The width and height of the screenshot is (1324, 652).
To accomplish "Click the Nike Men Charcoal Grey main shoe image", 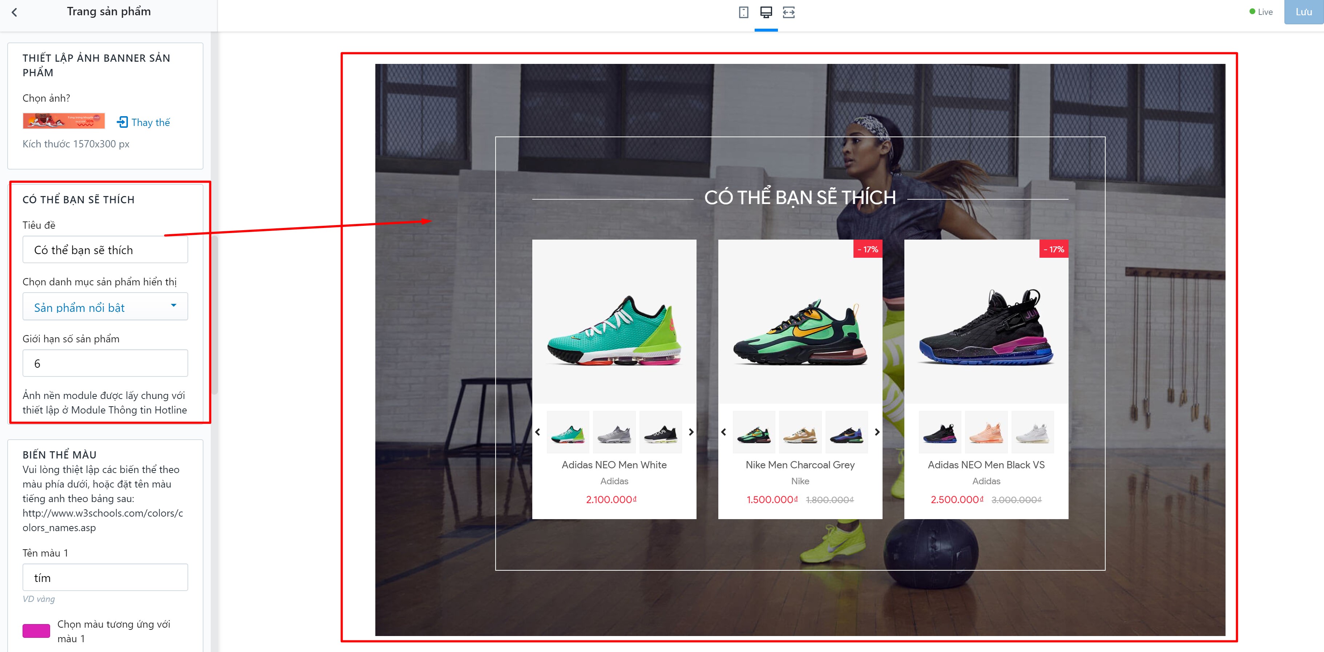I will point(800,322).
